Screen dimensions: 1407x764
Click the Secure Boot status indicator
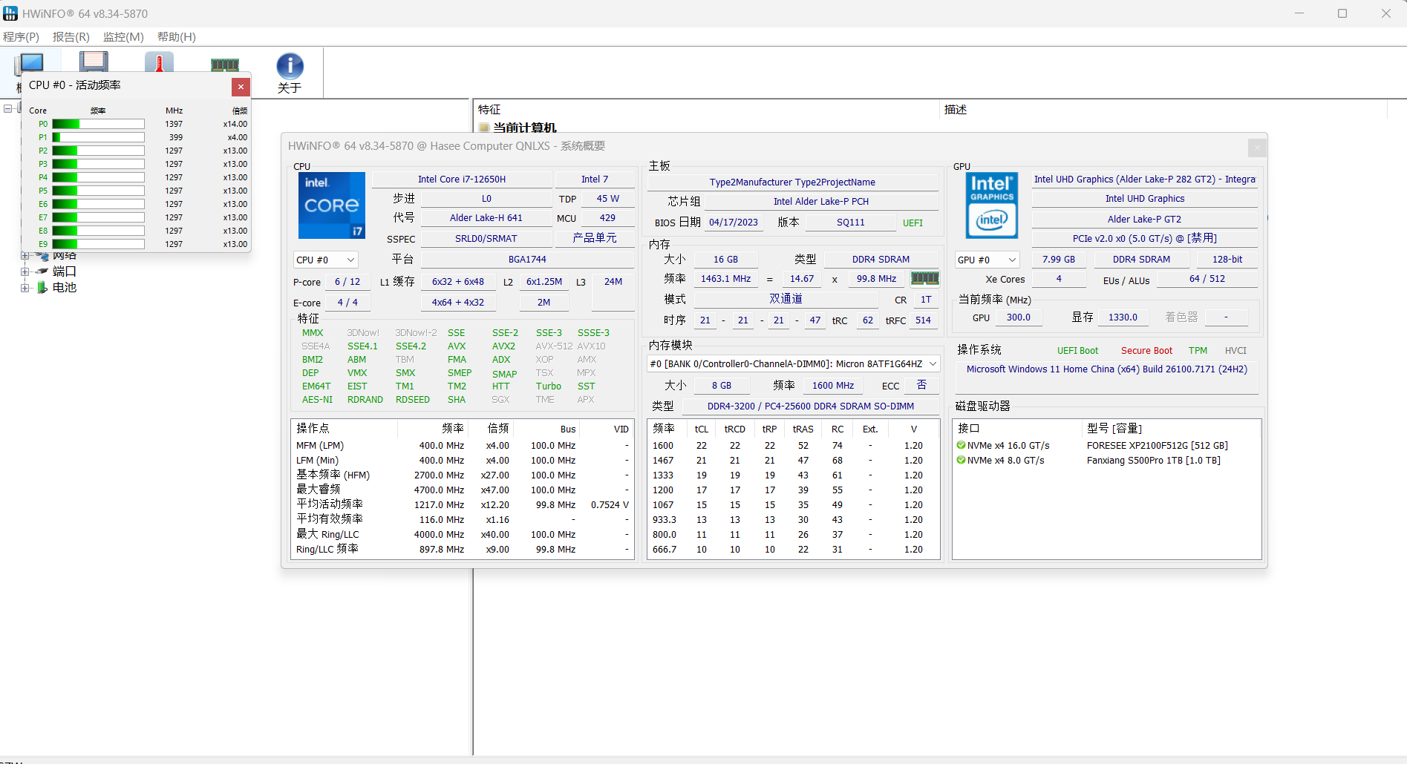point(1146,350)
